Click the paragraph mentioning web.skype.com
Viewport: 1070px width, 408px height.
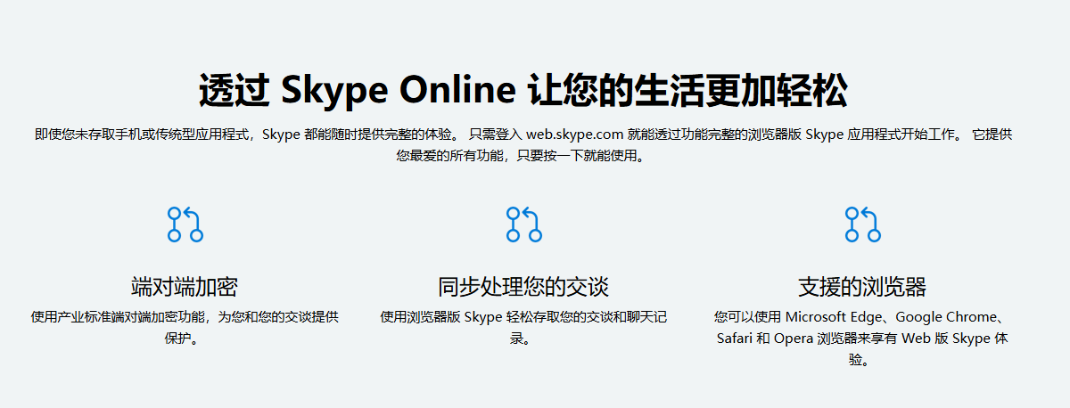[x=523, y=145]
